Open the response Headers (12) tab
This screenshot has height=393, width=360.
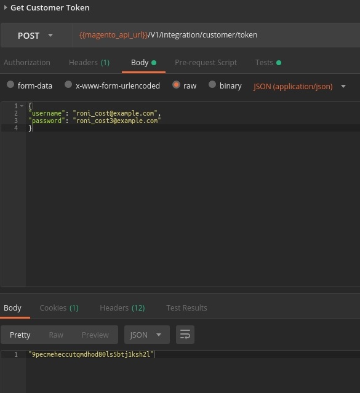point(122,308)
